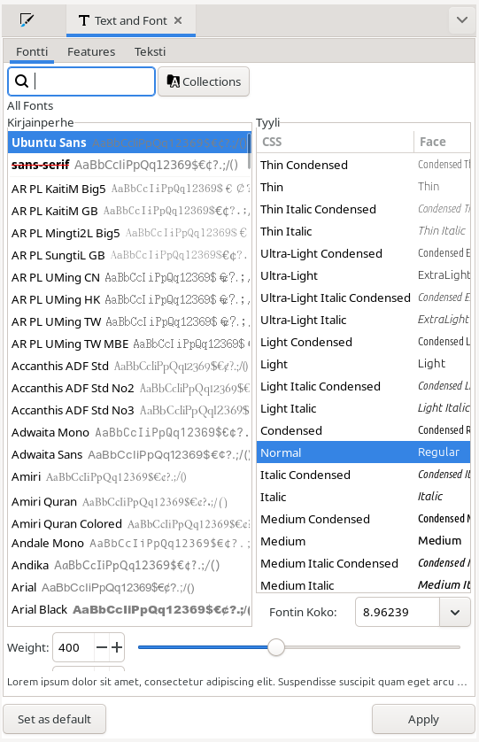479x742 pixels.
Task: Click the Fontin Koko size field
Action: (398, 612)
